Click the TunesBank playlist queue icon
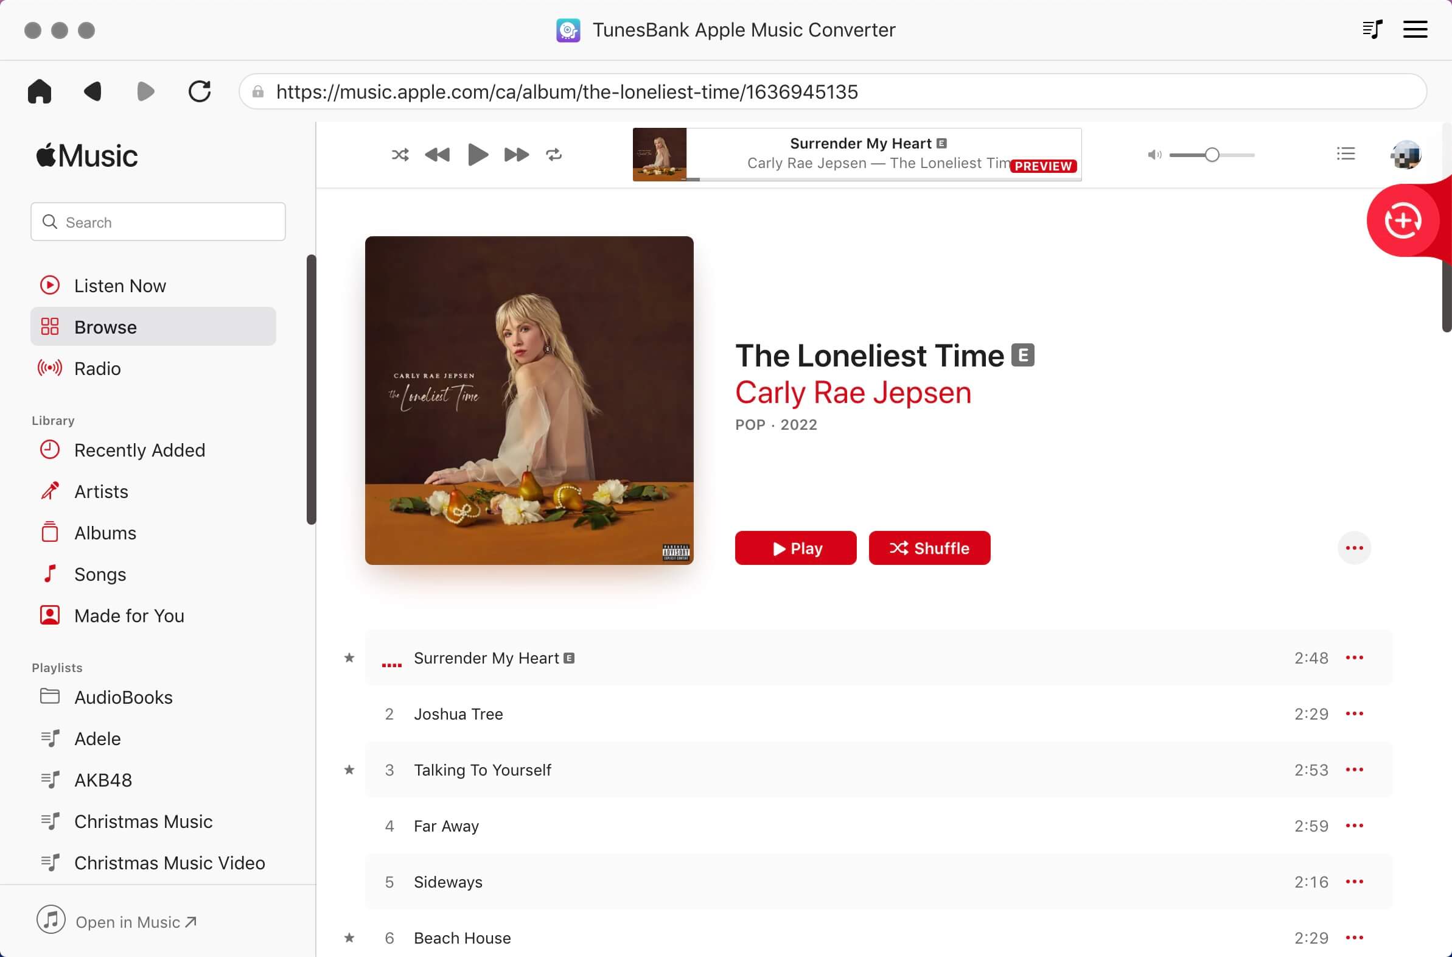Image resolution: width=1452 pixels, height=957 pixels. (x=1374, y=29)
